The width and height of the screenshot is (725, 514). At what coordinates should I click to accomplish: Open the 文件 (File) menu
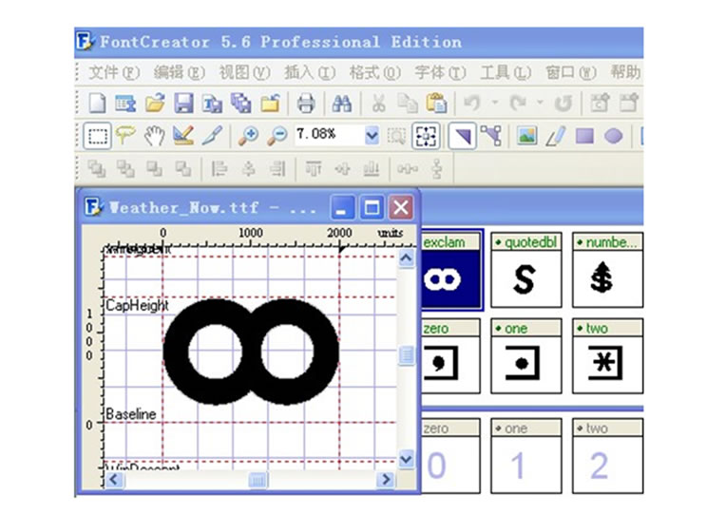(x=113, y=72)
